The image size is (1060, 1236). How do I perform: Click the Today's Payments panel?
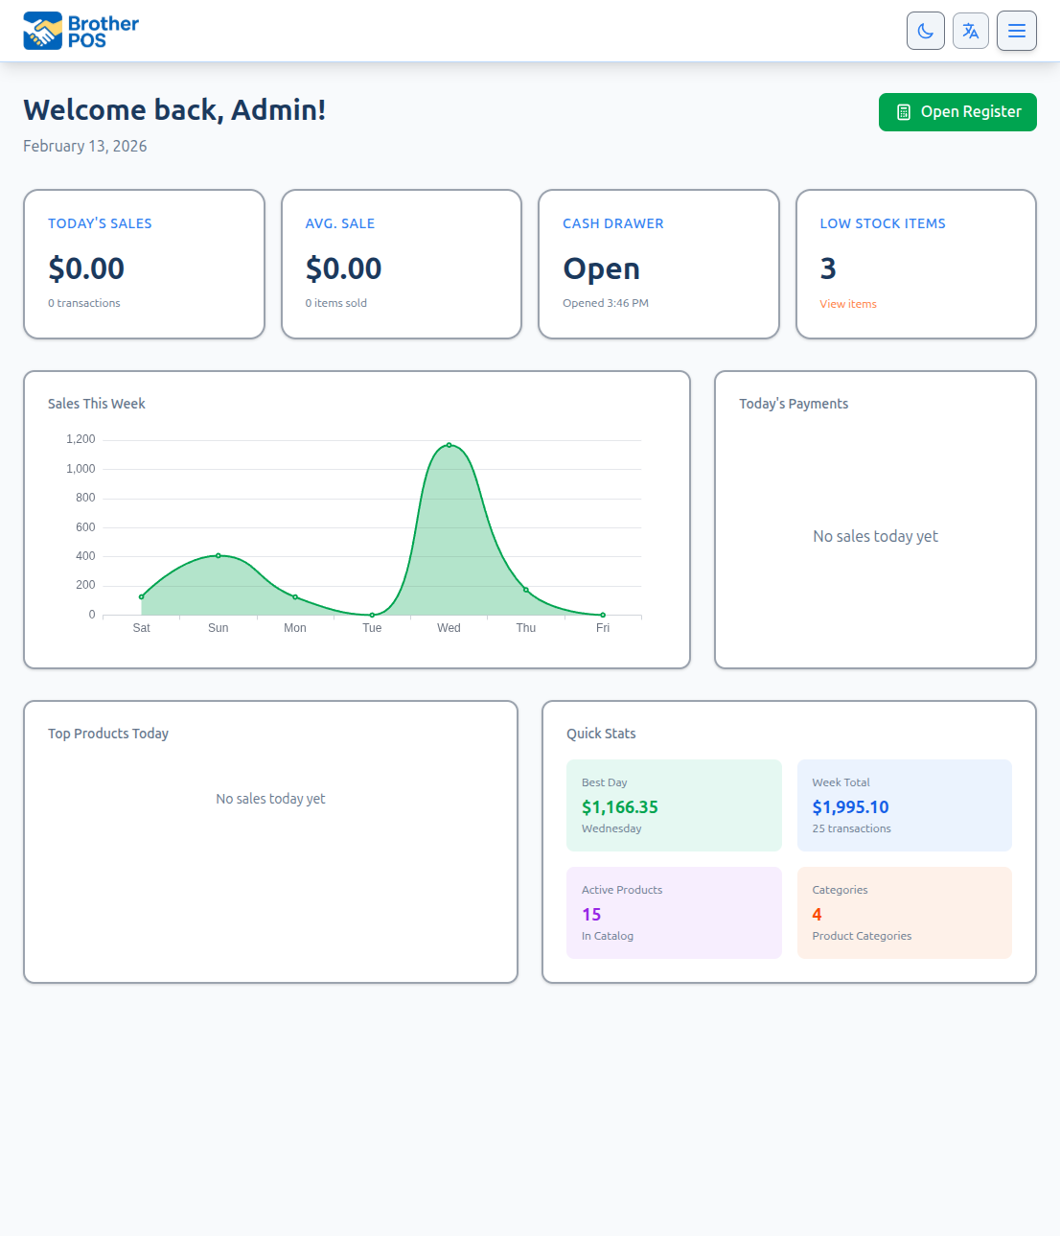pos(874,518)
